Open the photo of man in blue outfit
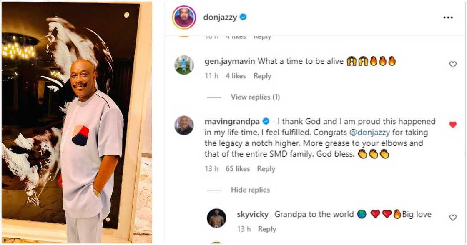This screenshot has height=245, width=467. click(77, 122)
